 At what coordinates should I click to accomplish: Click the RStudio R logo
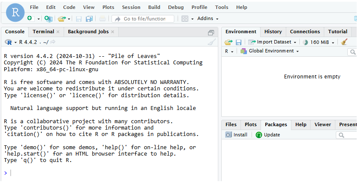tap(15, 12)
